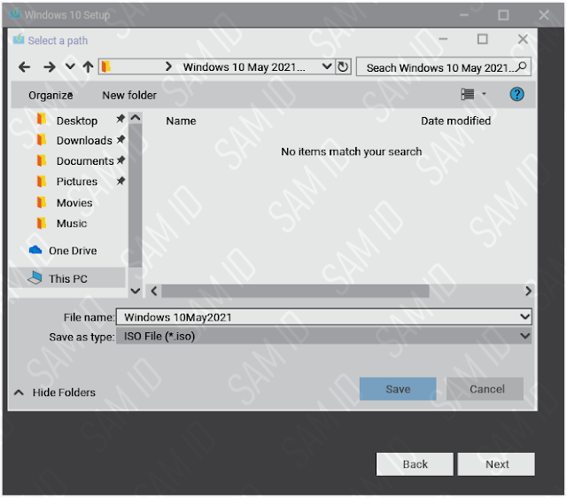
Task: Click Back in Windows 10 Setup
Action: (x=415, y=464)
